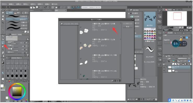The image size is (193, 103).
Task: Click the Redo arrow toolbar icon
Action: (x=46, y=8)
